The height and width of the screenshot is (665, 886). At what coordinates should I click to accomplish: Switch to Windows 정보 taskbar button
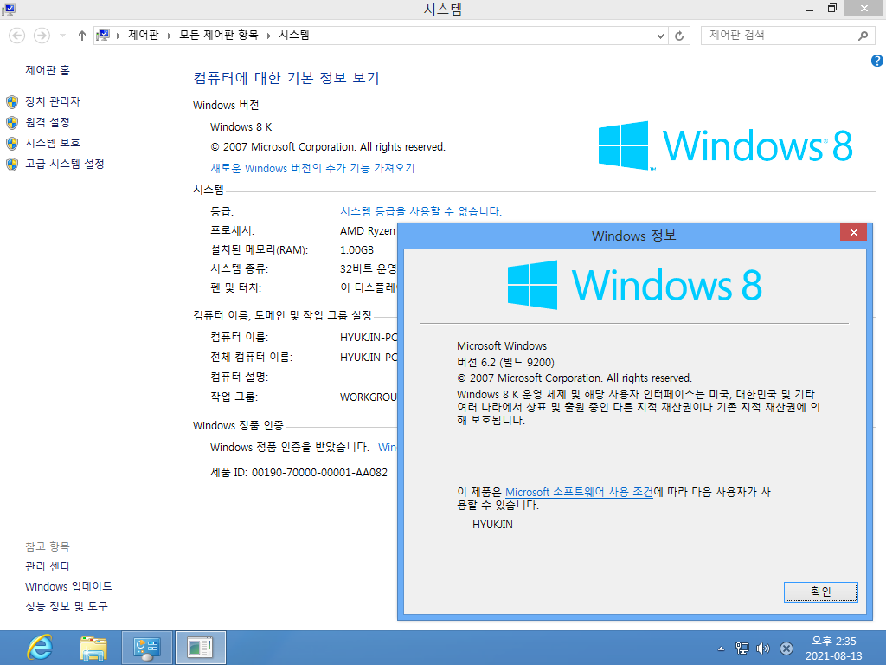tap(200, 648)
